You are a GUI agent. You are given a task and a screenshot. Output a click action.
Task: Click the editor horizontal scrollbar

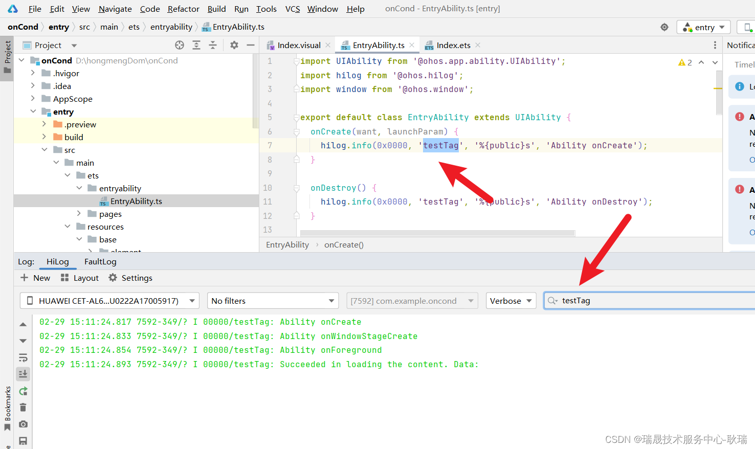(438, 233)
